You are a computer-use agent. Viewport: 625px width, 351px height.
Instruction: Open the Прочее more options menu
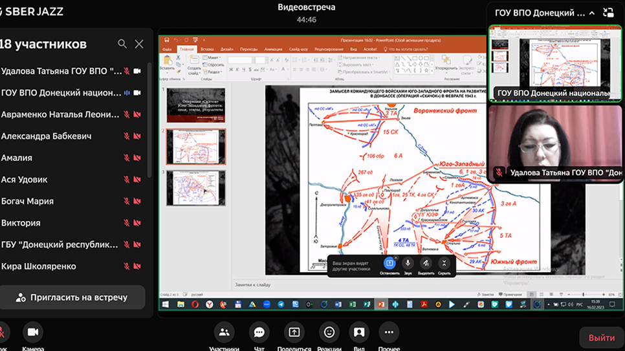coord(389,332)
